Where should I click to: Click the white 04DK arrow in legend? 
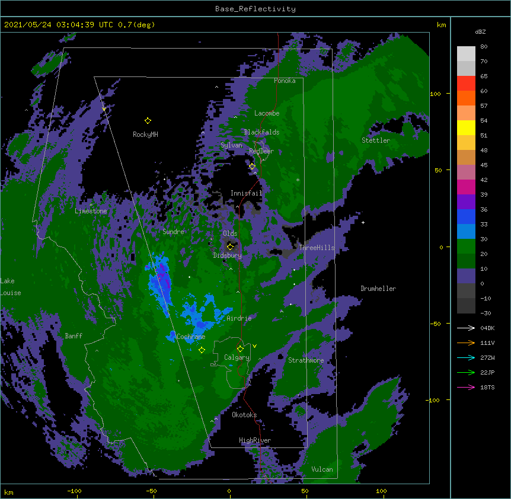pos(466,328)
